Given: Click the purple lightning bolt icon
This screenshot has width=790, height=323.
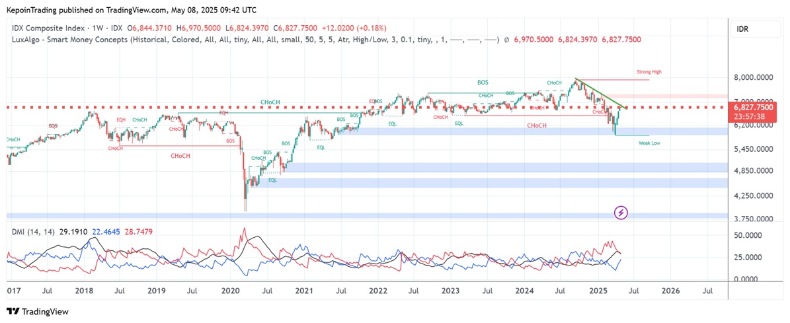Looking at the screenshot, I should pos(621,213).
